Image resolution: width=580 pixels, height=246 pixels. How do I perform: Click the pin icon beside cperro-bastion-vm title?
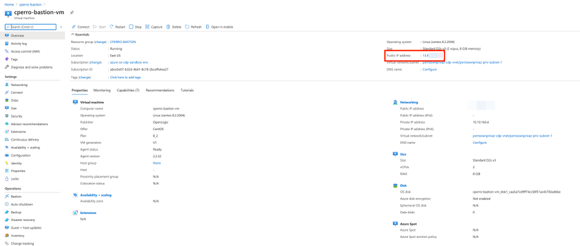tap(71, 13)
